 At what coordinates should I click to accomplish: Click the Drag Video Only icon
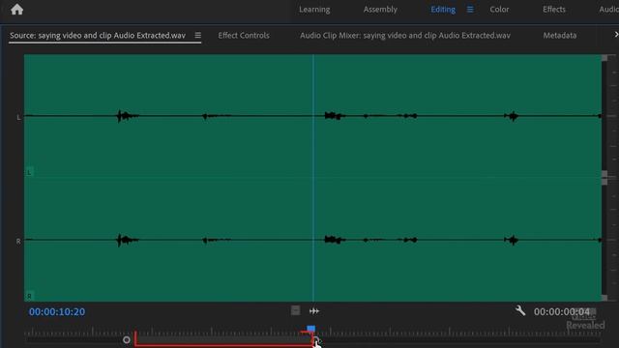click(x=295, y=311)
